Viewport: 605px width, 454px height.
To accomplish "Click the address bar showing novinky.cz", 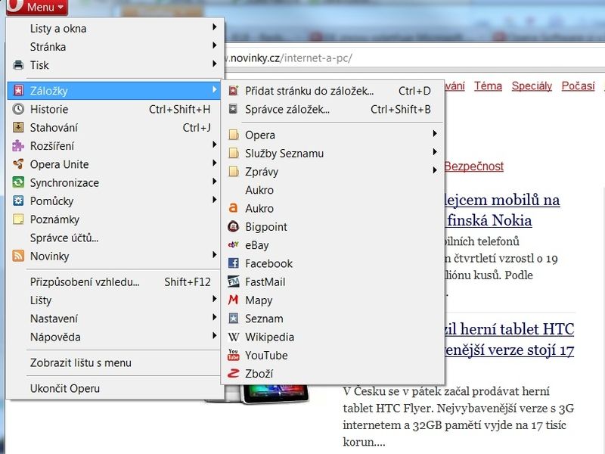I will [413, 58].
